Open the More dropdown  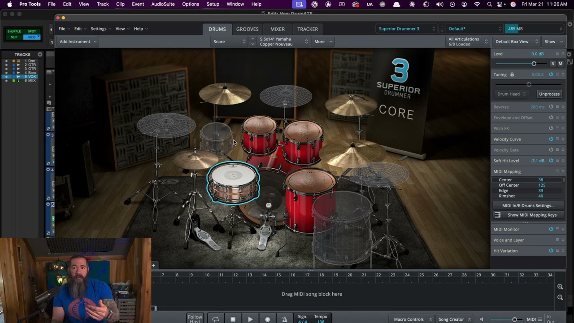pyautogui.click(x=323, y=41)
